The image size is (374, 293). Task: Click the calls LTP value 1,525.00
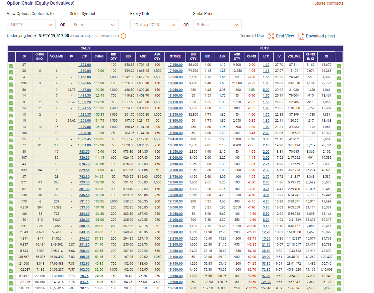click(x=84, y=65)
